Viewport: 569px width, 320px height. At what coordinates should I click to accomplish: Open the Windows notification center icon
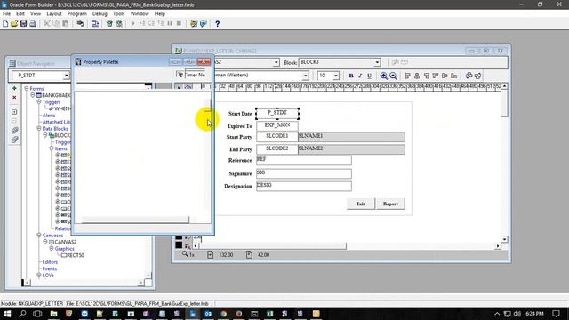point(556,314)
